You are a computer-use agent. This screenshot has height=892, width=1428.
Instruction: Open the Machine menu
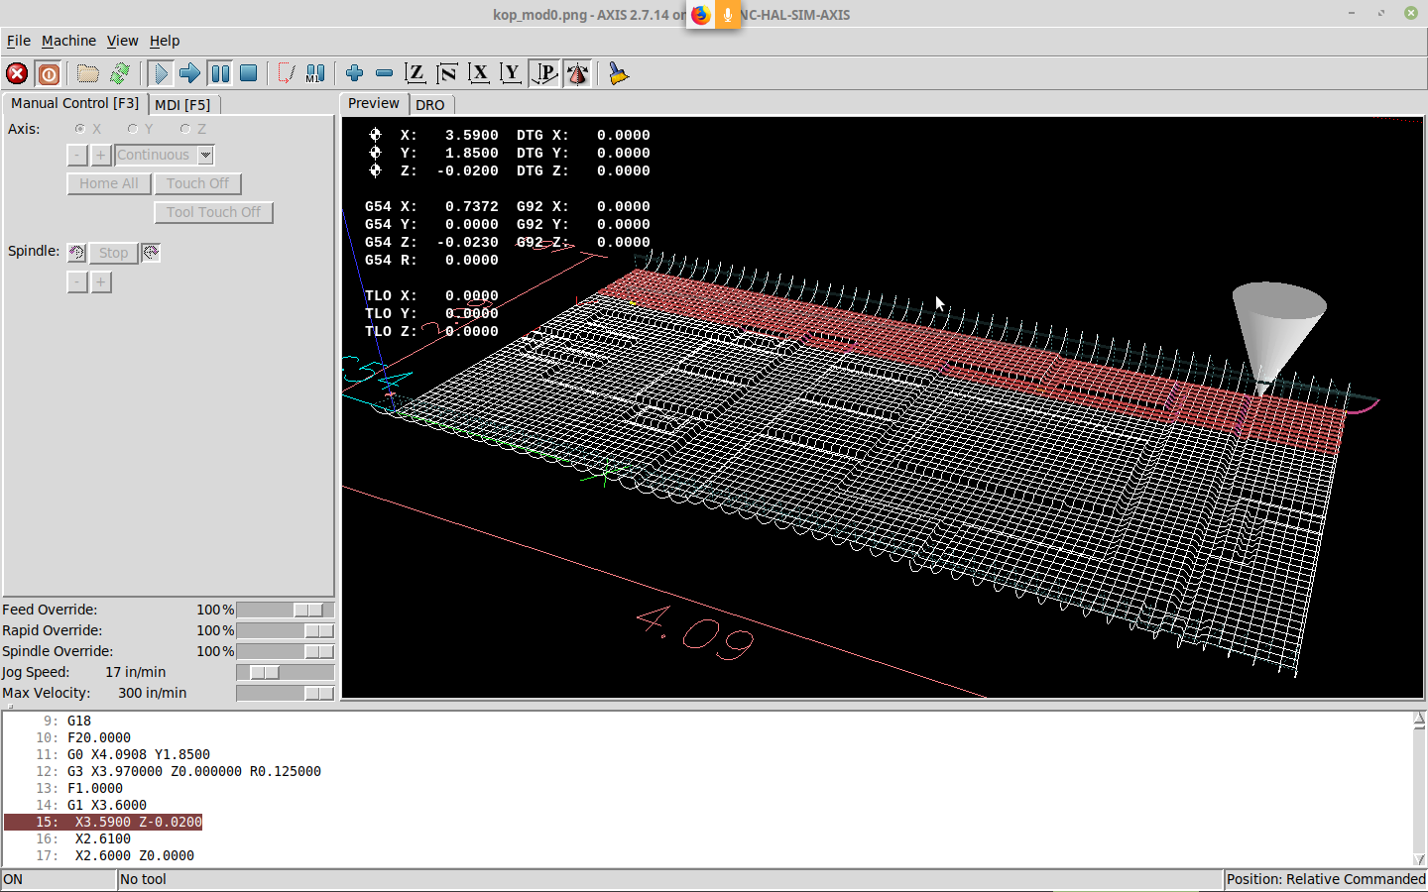[68, 41]
